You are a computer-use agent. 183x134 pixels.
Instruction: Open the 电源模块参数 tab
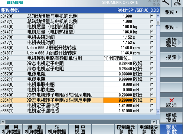(149, 129)
